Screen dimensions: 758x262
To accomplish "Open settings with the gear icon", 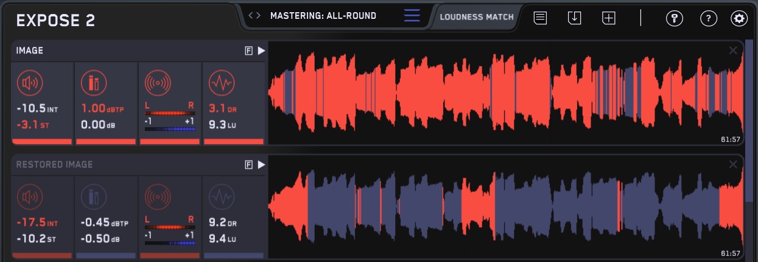I will [739, 18].
